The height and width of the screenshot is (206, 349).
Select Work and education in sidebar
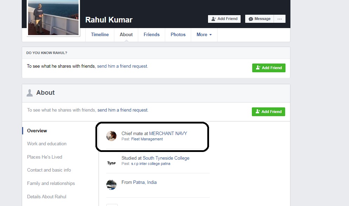pos(47,144)
